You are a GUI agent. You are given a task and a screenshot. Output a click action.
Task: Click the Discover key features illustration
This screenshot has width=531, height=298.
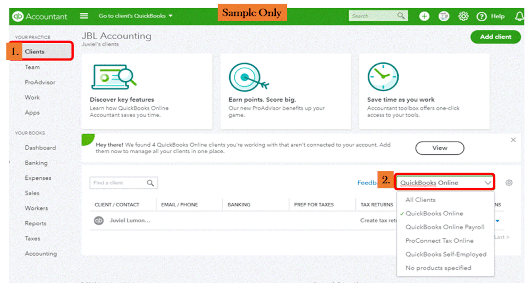pos(114,77)
